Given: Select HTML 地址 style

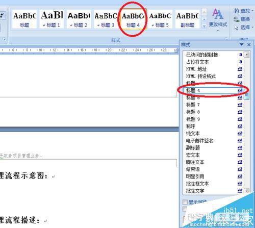Looking at the screenshot, I should (x=214, y=69).
